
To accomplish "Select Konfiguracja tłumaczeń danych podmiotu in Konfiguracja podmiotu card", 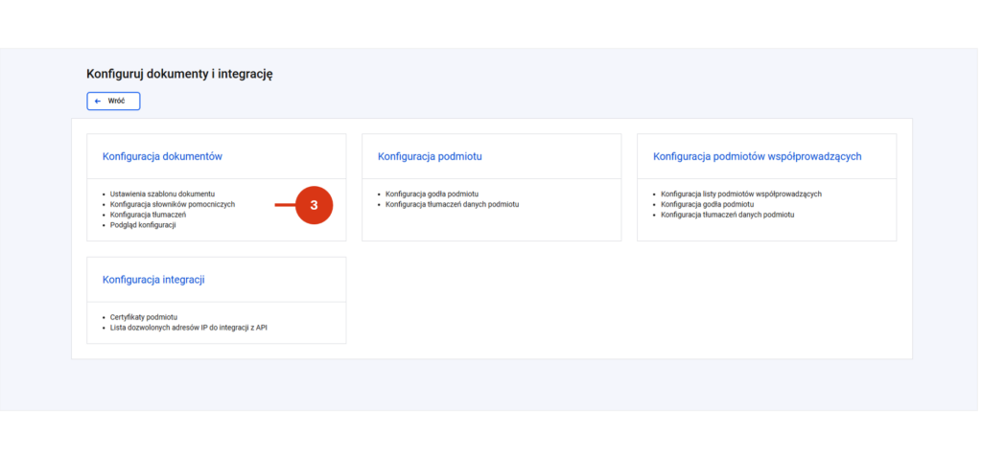I will (x=453, y=204).
